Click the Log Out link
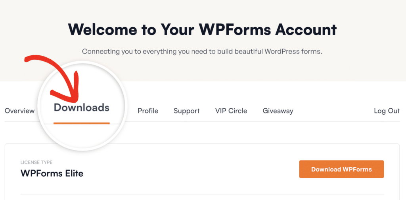 [x=387, y=111]
